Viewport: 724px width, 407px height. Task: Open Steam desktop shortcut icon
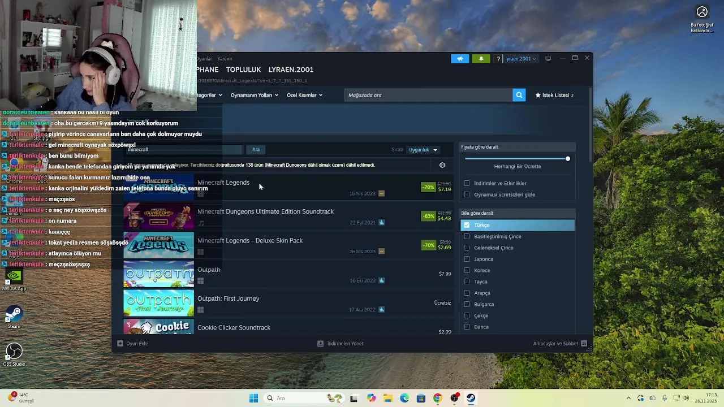14,318
